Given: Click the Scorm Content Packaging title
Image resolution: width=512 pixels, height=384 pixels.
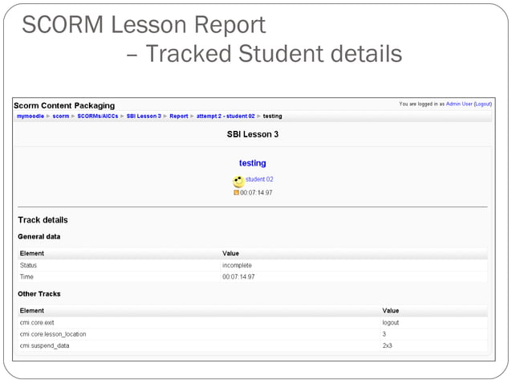Looking at the screenshot, I should tap(64, 105).
